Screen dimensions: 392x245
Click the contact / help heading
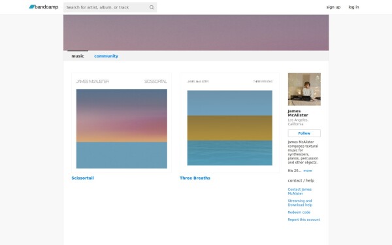point(301,180)
